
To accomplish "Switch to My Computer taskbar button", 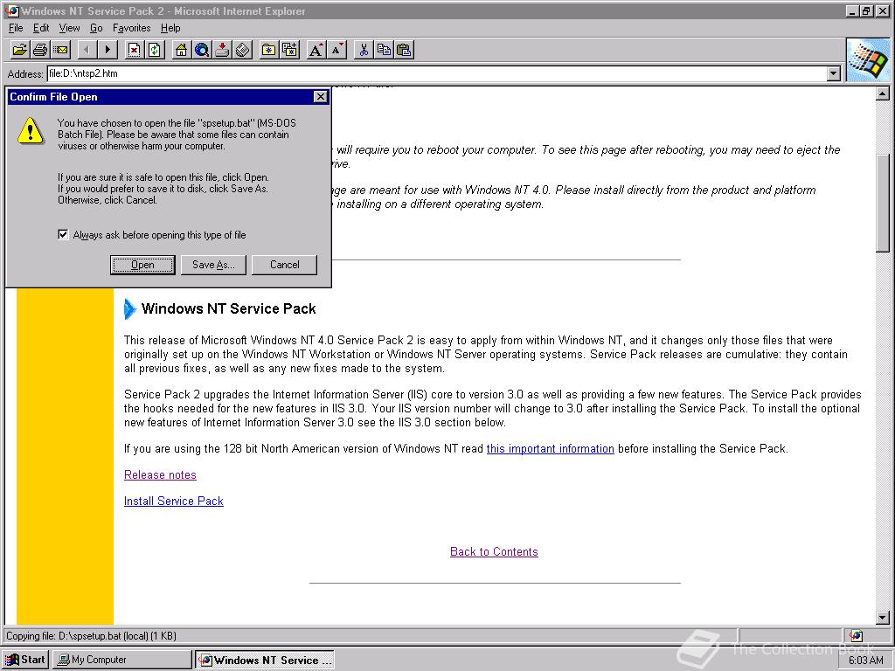I will (x=122, y=660).
